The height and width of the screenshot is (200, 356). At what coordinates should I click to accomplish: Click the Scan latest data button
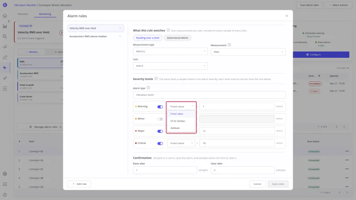[x=309, y=5]
